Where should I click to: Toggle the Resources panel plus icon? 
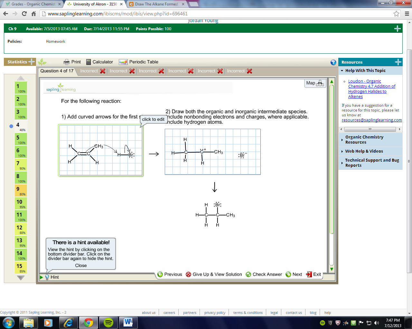point(398,62)
